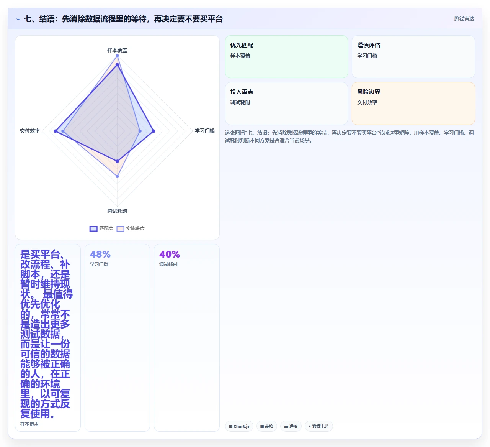
Task: Toggle the 实施难度 legend swatch
Action: (x=120, y=228)
